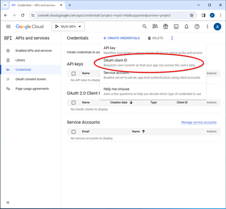Reload the page in browser

22,15
